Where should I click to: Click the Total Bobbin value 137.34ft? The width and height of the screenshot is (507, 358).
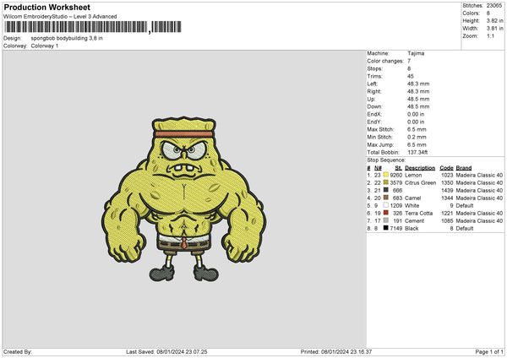tap(417, 152)
